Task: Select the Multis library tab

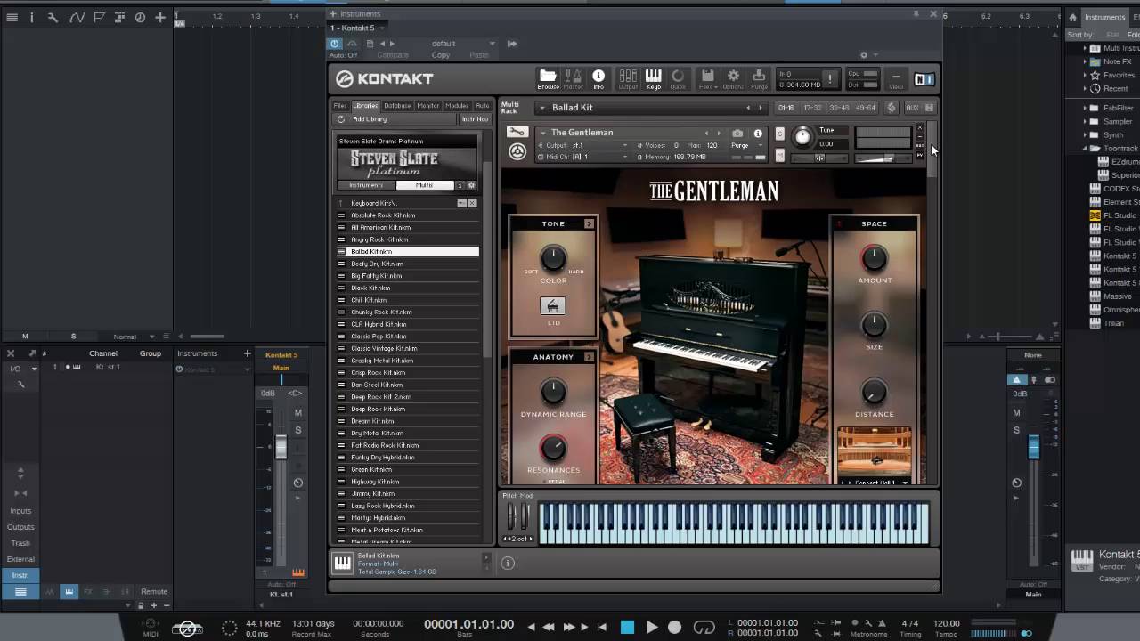Action: click(425, 185)
